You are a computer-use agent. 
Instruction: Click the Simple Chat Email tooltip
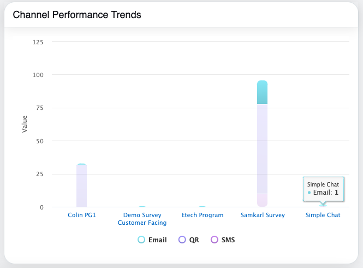(323, 189)
